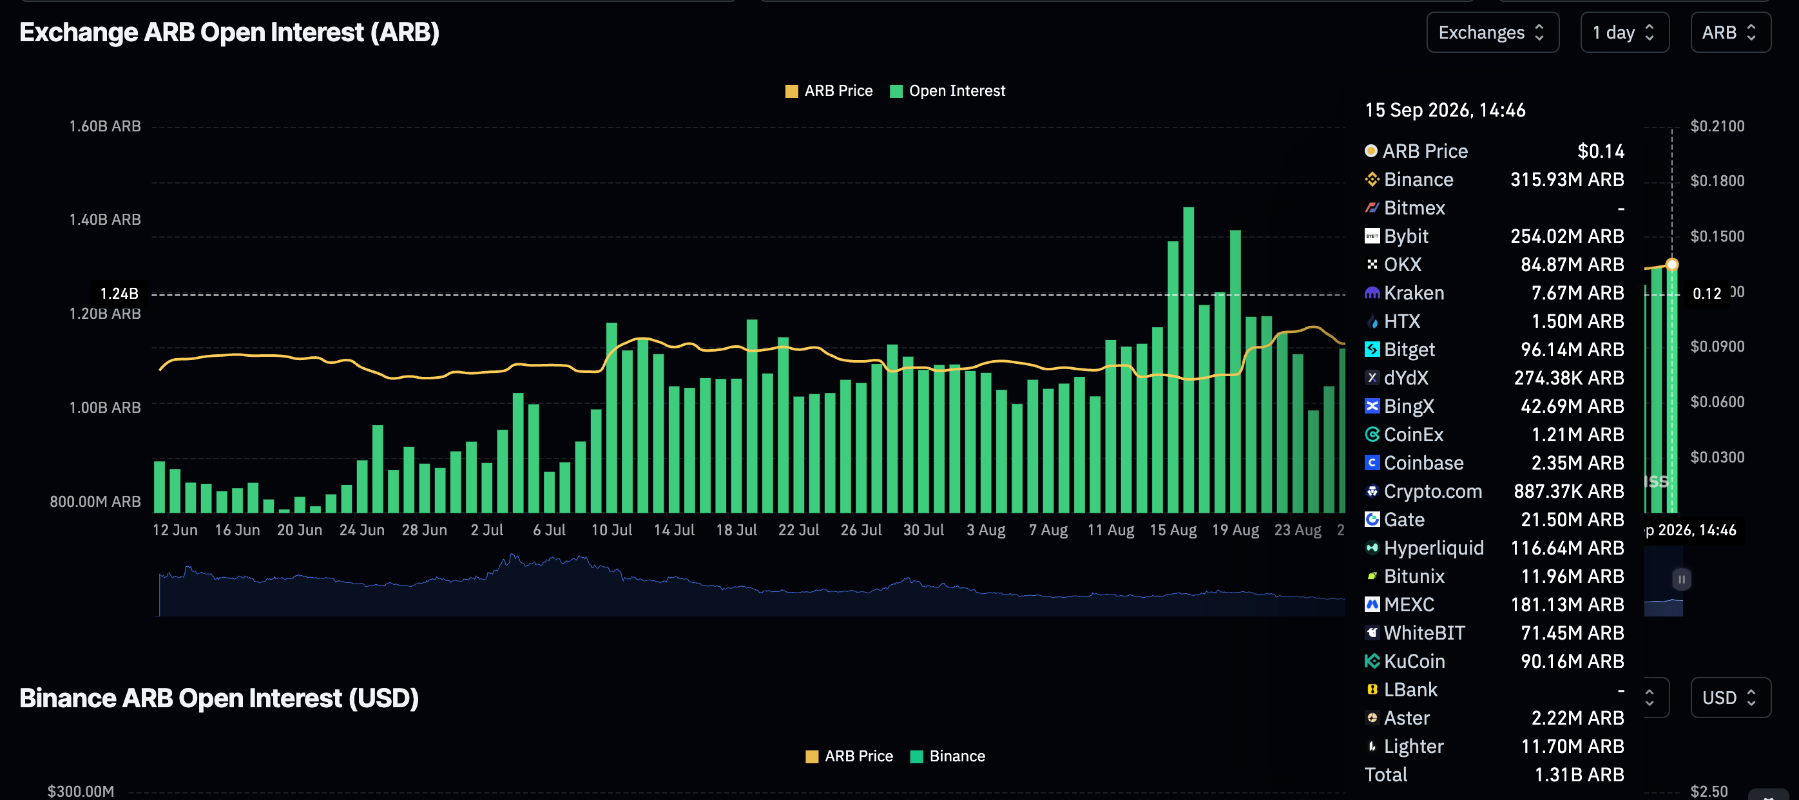Click the KuCoin logo icon in tooltip
The image size is (1799, 800).
coord(1372,661)
